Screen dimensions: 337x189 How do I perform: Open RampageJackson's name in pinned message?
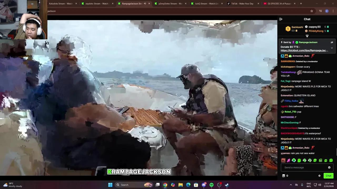pyautogui.click(x=308, y=42)
